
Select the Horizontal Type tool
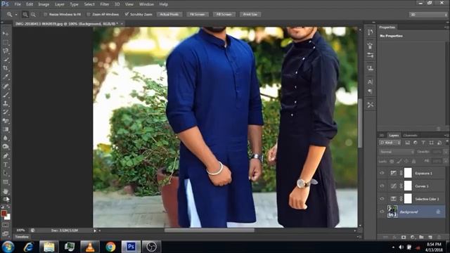(x=6, y=164)
